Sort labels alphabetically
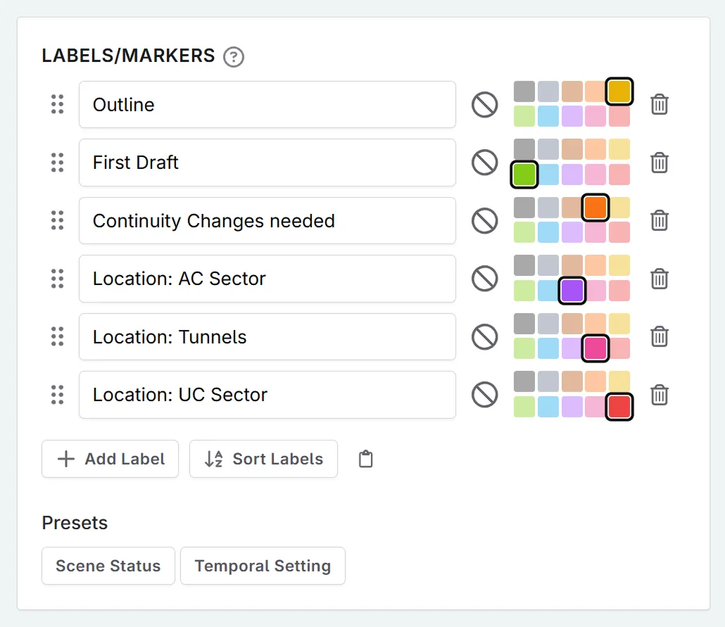 pyautogui.click(x=263, y=459)
